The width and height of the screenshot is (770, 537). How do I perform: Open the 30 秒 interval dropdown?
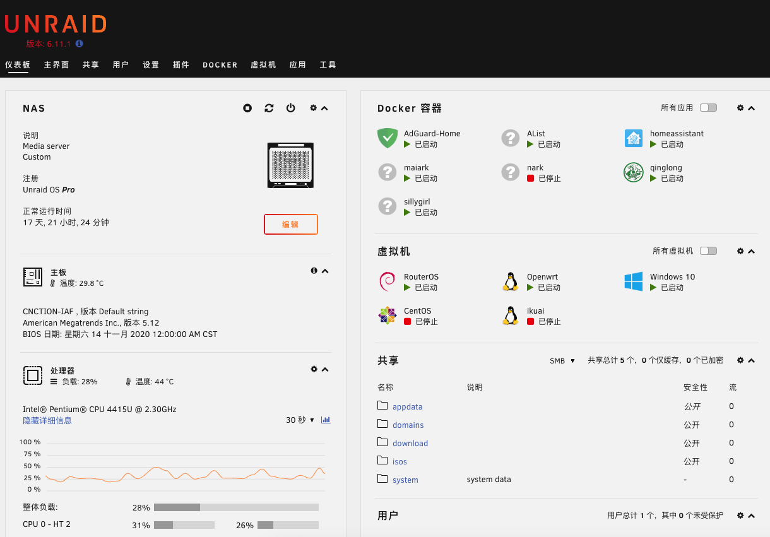point(300,420)
